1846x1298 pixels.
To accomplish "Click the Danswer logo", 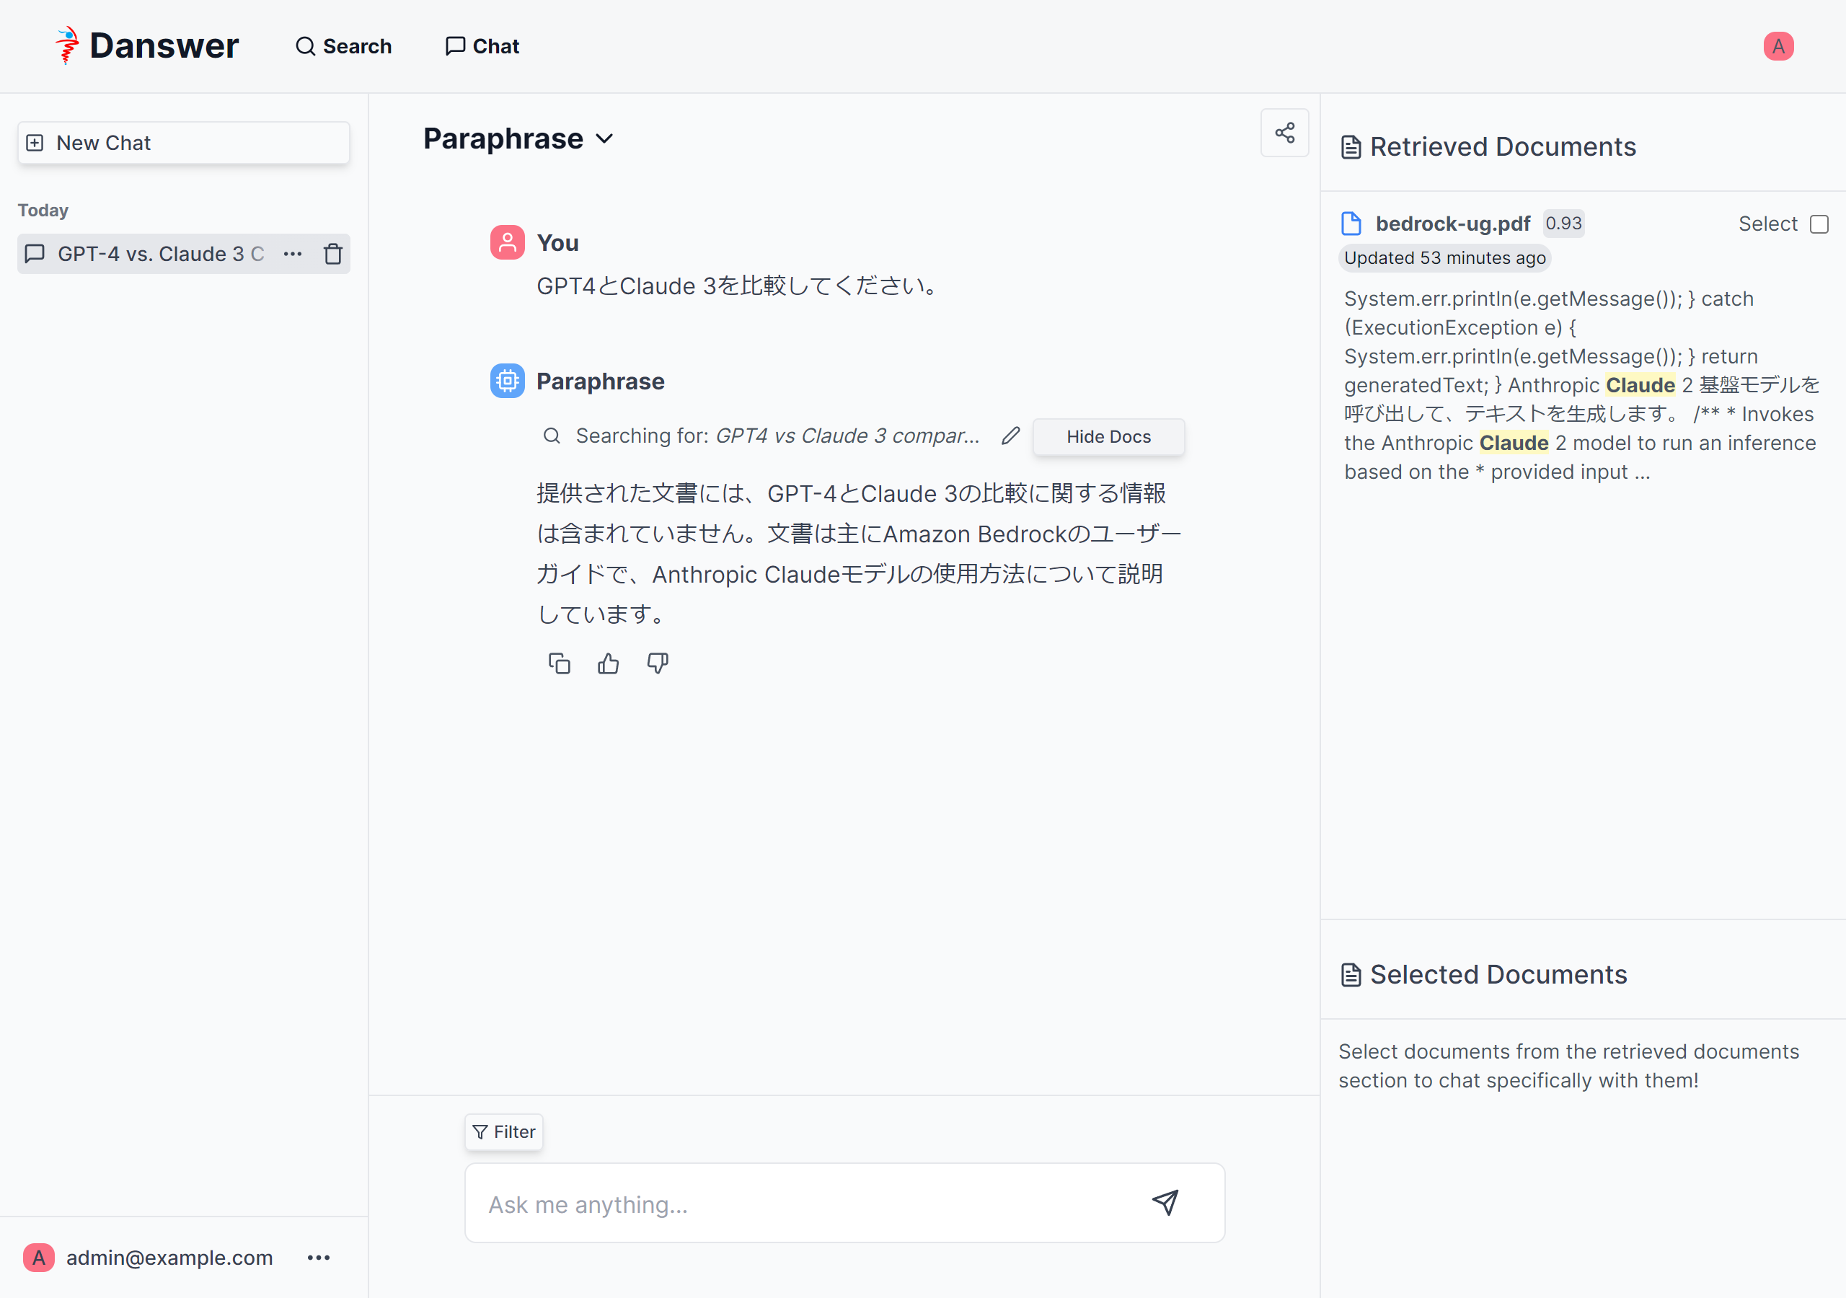I will tap(147, 46).
